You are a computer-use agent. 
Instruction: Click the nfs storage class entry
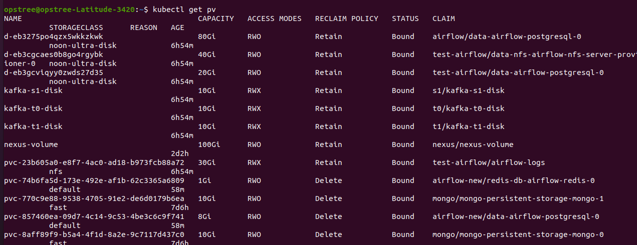56,171
